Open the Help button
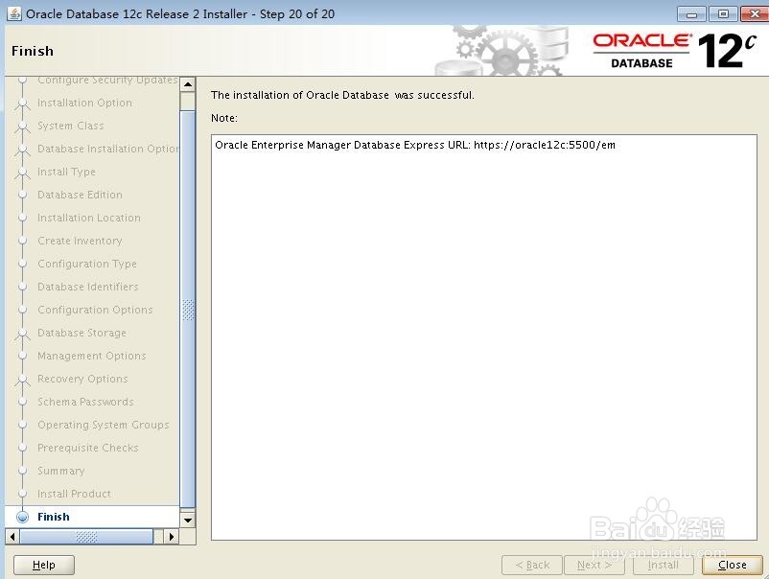Viewport: 769px width, 579px height. click(44, 565)
